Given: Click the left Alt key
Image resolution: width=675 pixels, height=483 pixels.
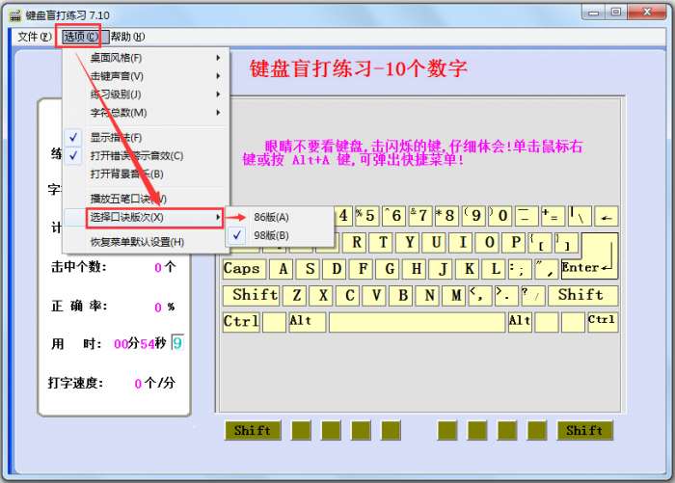Looking at the screenshot, I should (308, 322).
